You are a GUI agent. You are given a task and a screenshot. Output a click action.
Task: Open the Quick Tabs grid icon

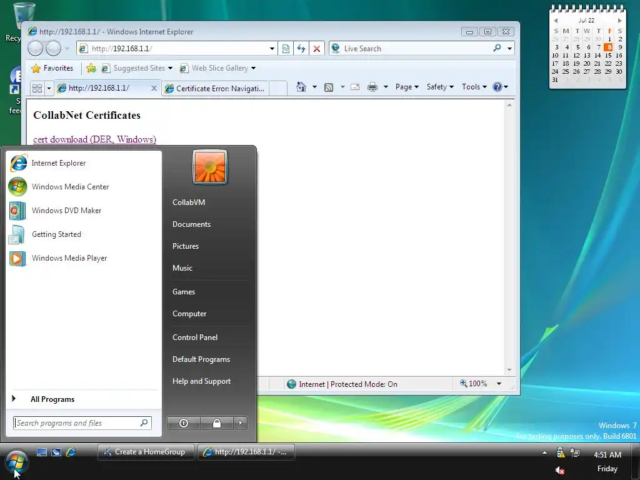click(x=37, y=88)
